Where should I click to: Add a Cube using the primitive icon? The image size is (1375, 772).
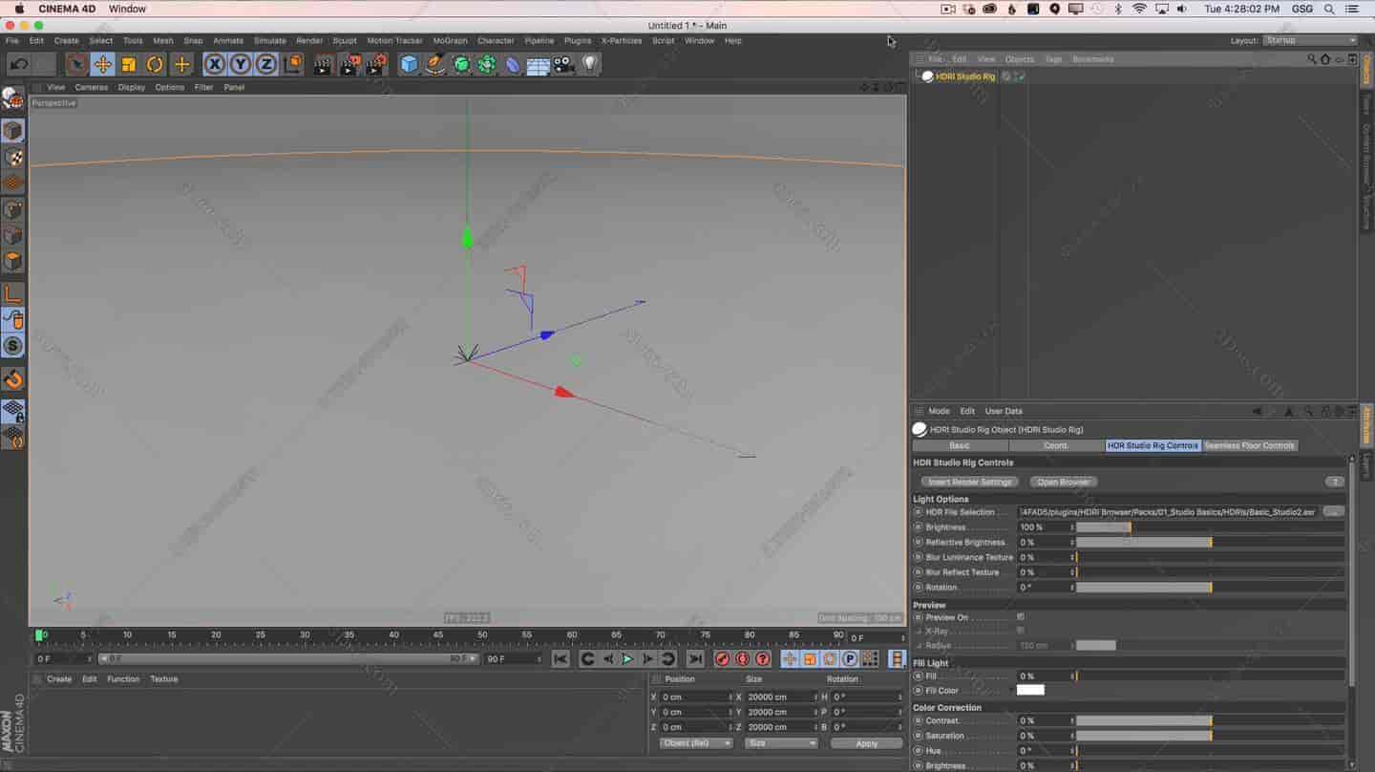click(409, 63)
